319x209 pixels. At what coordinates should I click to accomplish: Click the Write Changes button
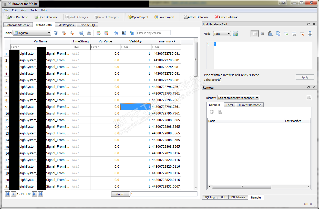77,17
